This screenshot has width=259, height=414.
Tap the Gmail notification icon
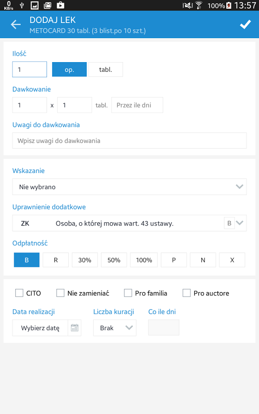pyautogui.click(x=47, y=5)
